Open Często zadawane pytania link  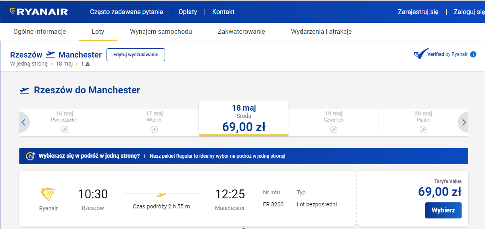pyautogui.click(x=127, y=12)
